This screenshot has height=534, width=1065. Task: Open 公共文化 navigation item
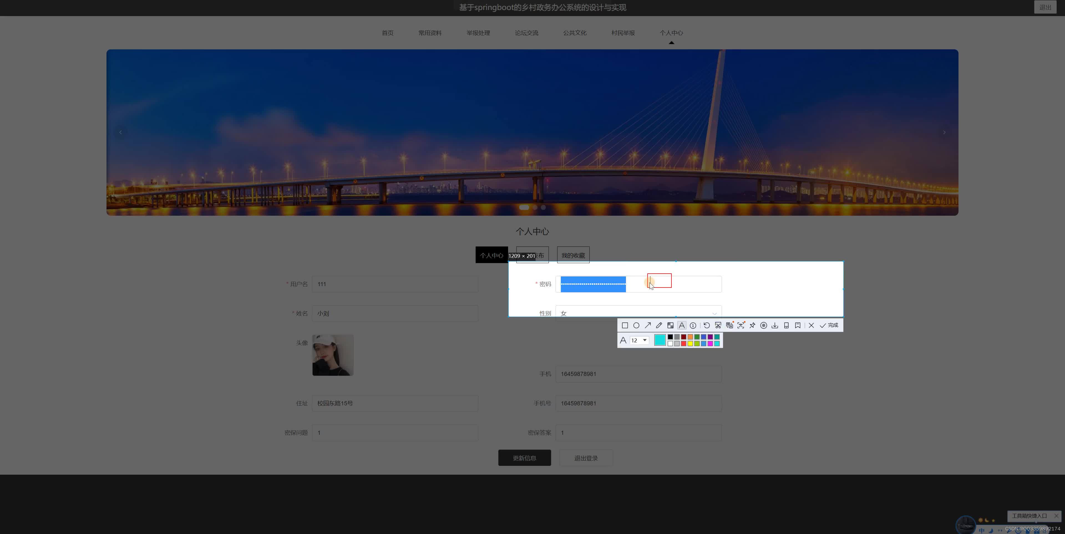575,33
